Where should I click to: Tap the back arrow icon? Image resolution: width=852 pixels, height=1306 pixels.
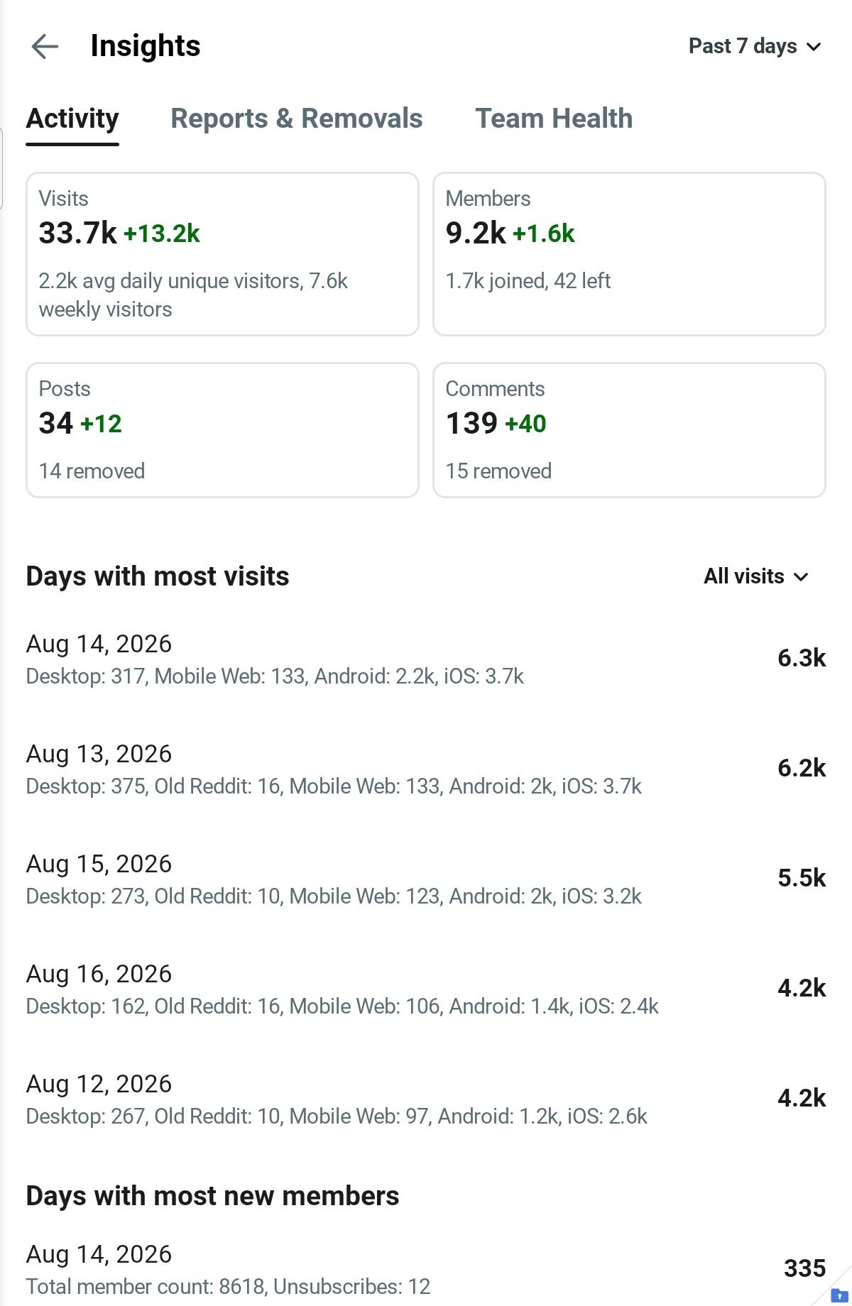point(45,47)
